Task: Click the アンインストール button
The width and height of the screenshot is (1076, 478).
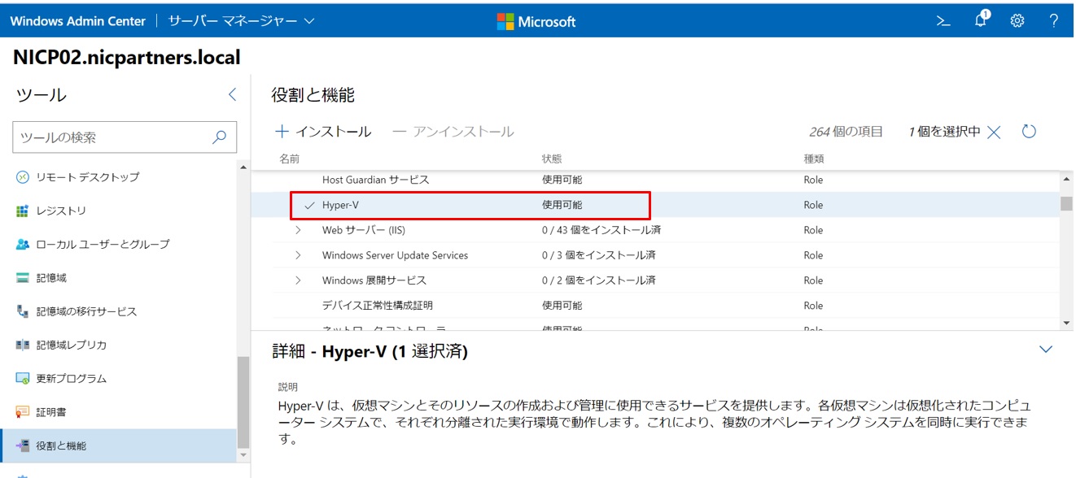Action: (453, 132)
